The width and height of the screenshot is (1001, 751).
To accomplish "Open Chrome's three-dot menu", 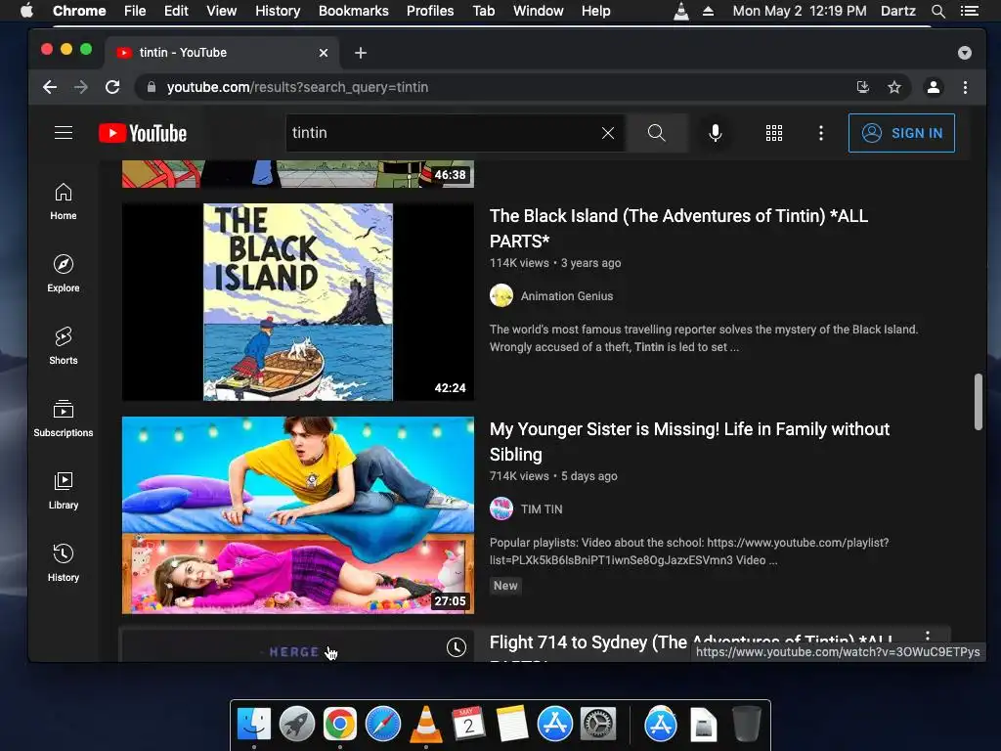I will click(965, 87).
